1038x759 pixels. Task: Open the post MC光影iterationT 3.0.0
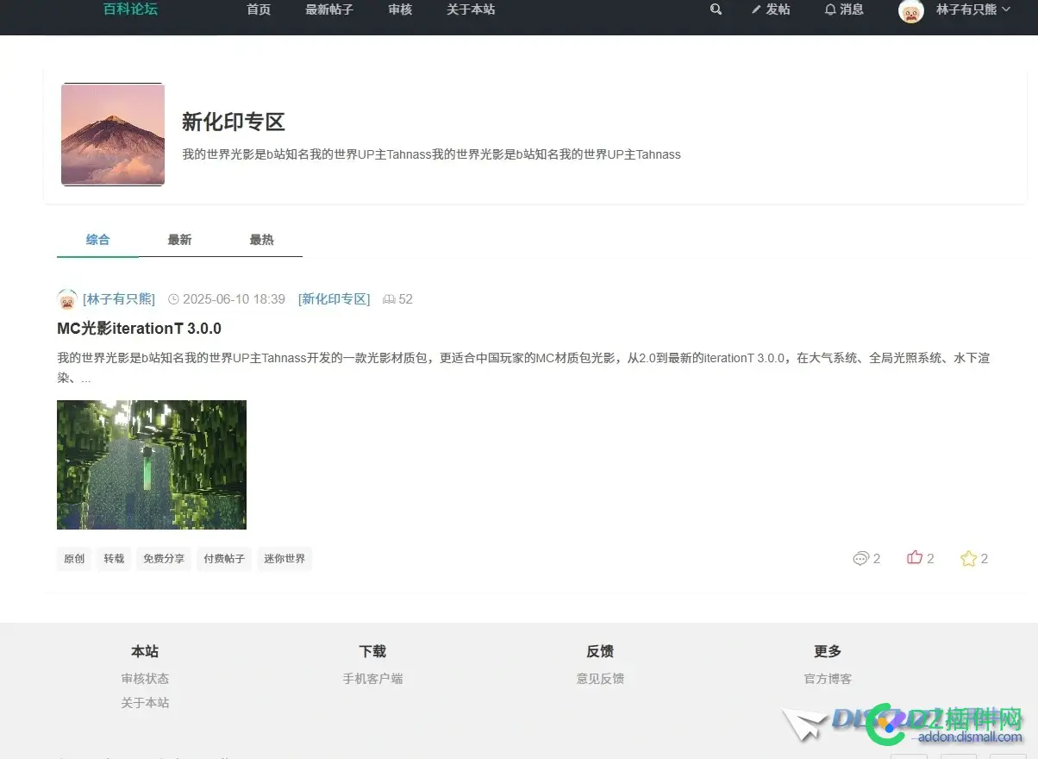139,328
